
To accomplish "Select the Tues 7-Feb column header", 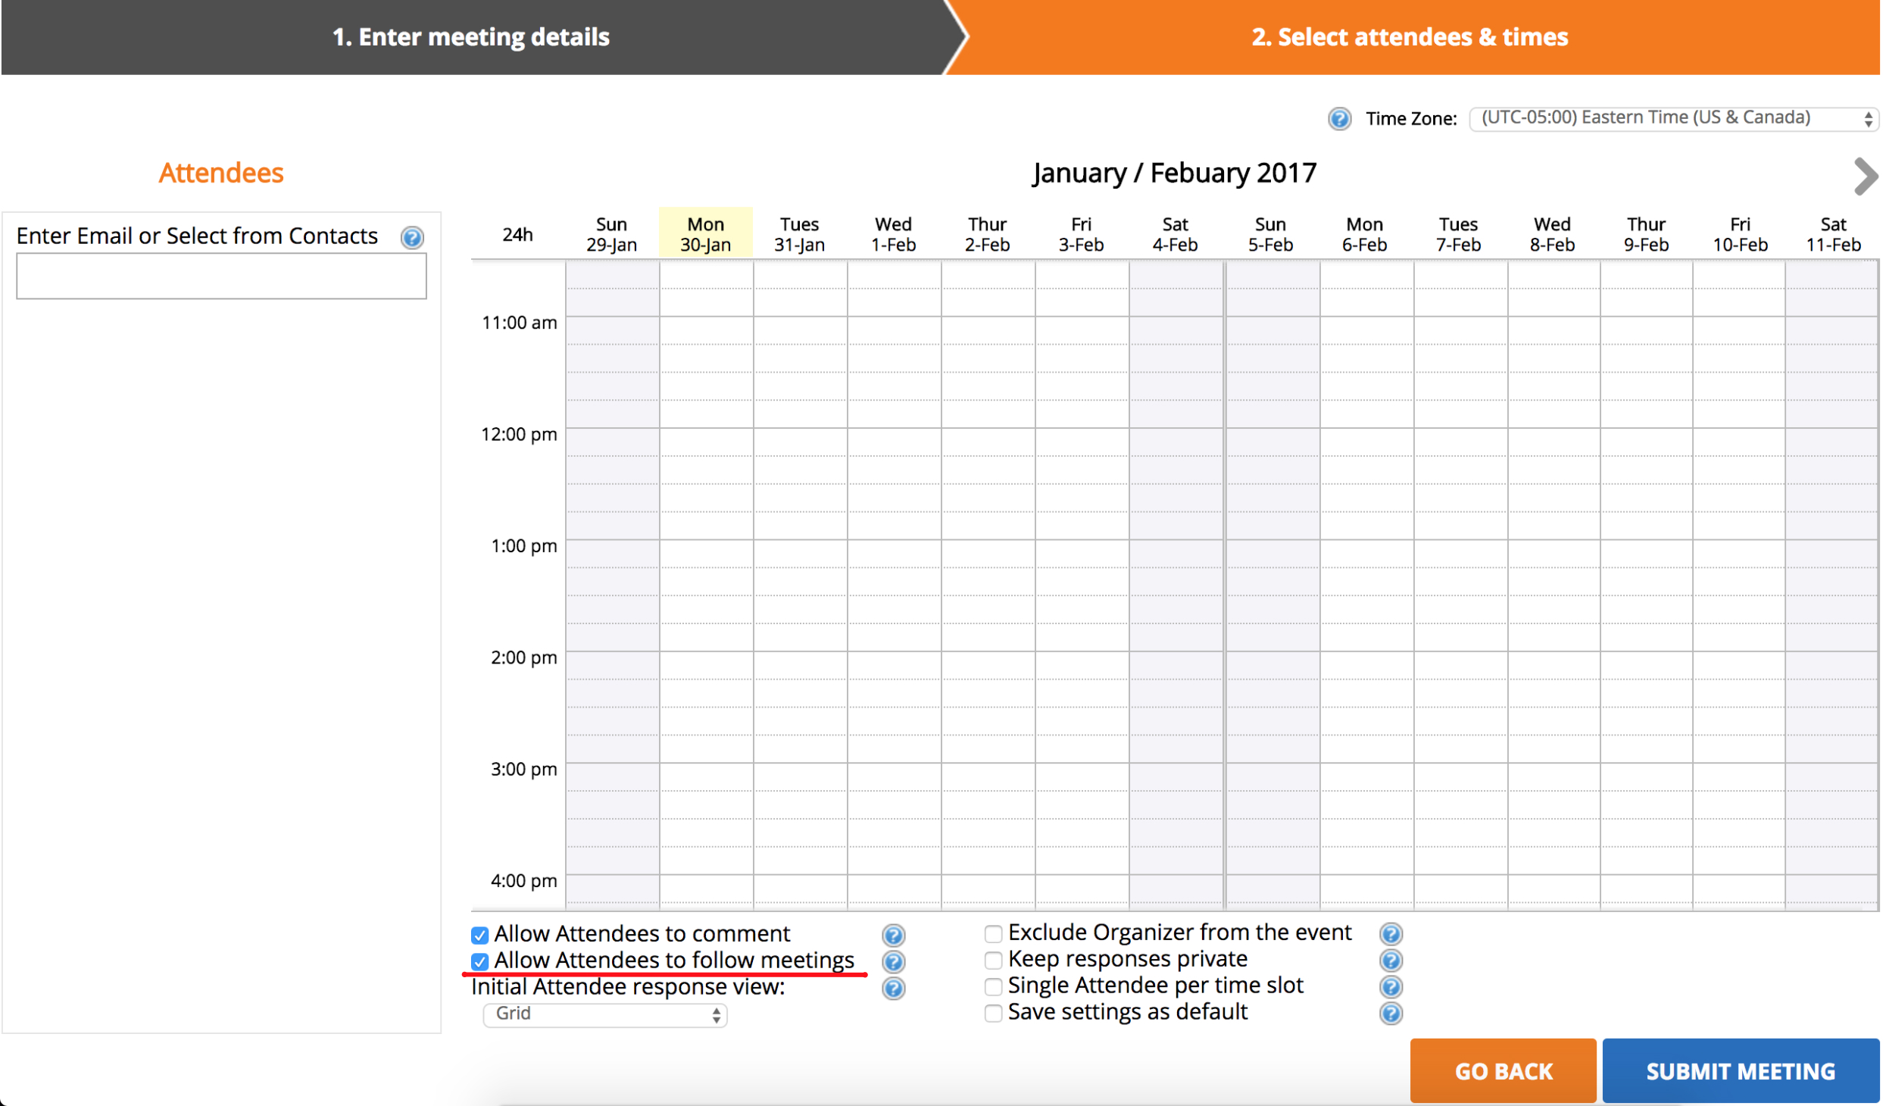I will [x=1459, y=233].
